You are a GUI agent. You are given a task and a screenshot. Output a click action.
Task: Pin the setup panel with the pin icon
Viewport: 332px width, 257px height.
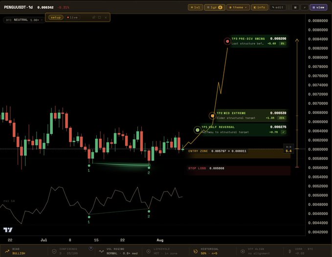[x=93, y=17]
